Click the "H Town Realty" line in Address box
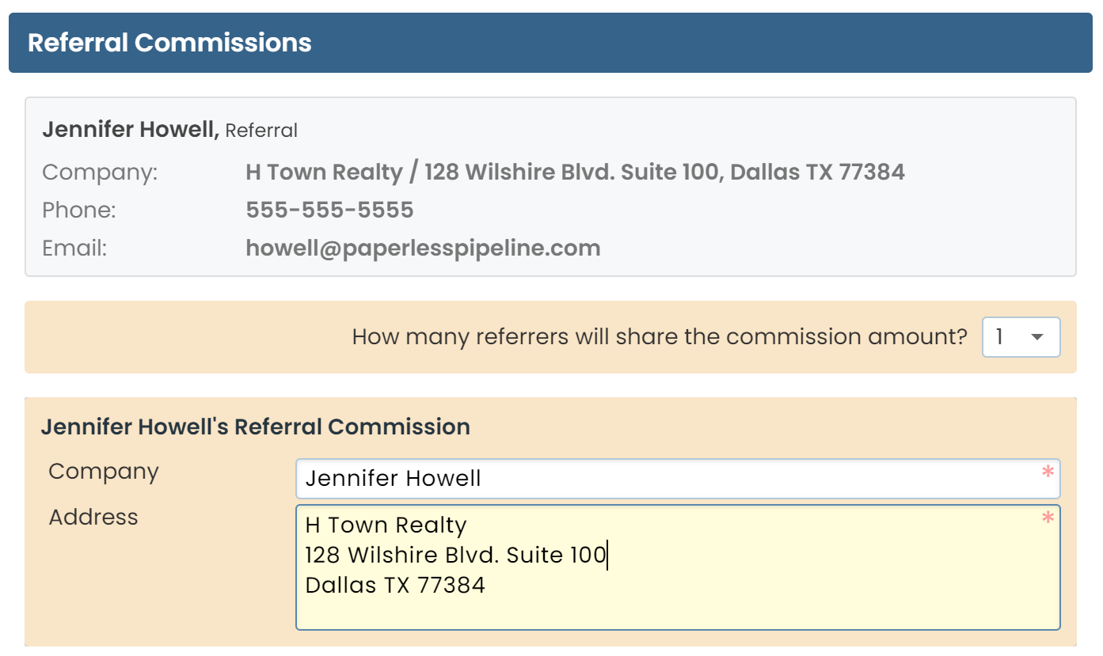The height and width of the screenshot is (656, 1103). 386,525
